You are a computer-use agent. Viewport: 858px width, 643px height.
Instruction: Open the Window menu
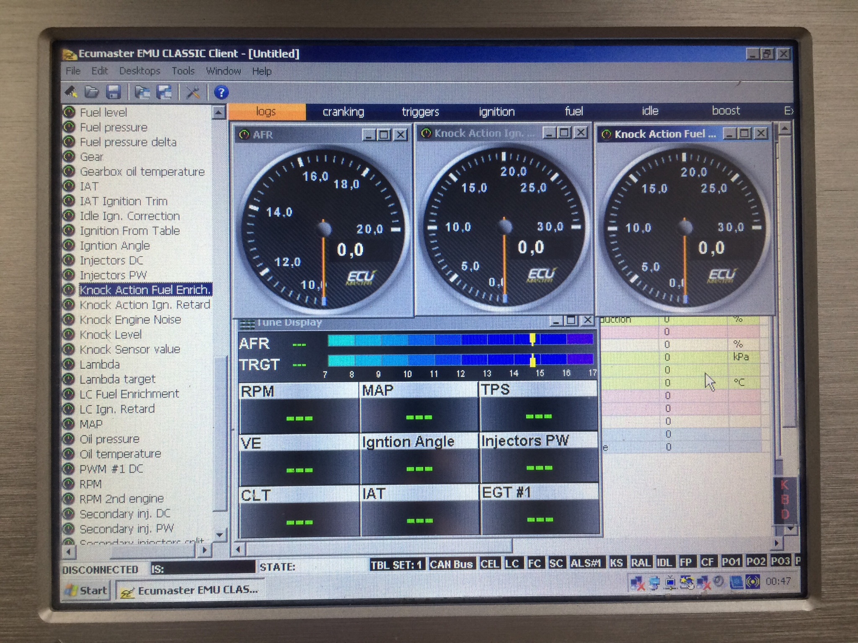click(x=223, y=71)
